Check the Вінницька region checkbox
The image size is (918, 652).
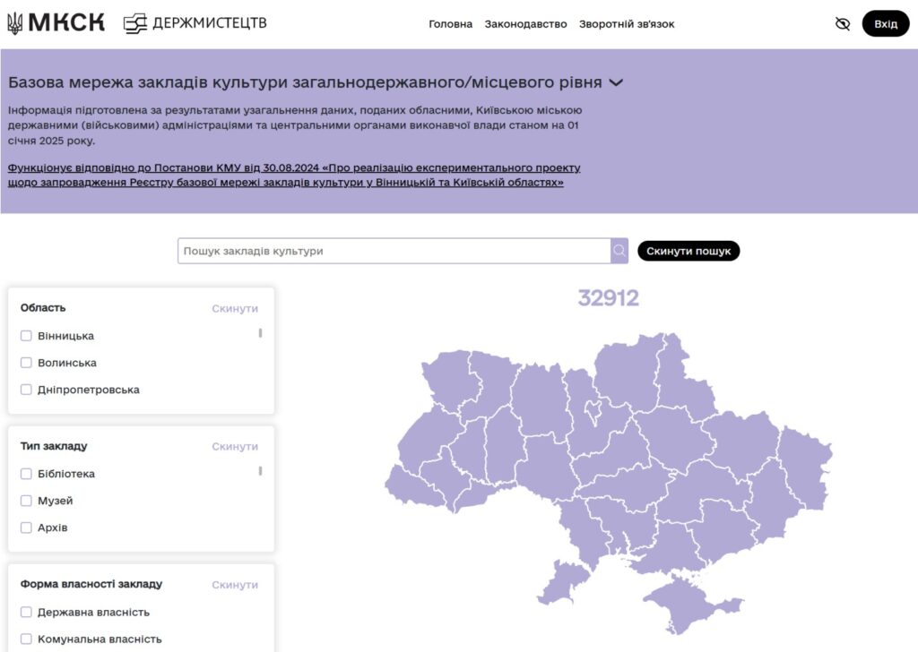click(26, 336)
